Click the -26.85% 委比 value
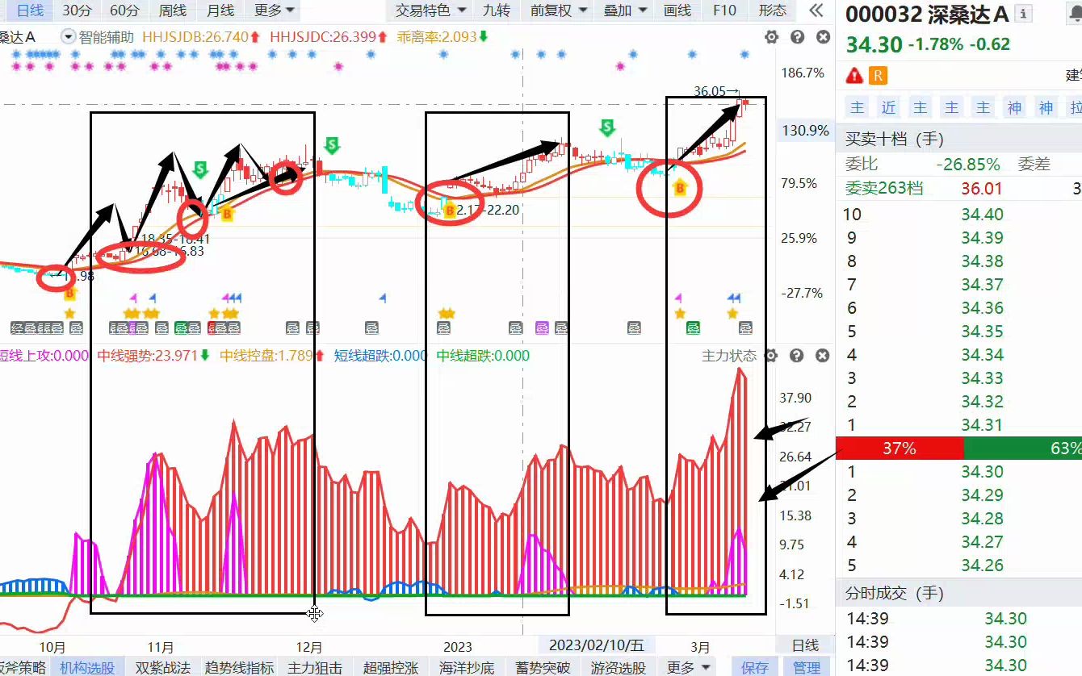 pos(968,164)
